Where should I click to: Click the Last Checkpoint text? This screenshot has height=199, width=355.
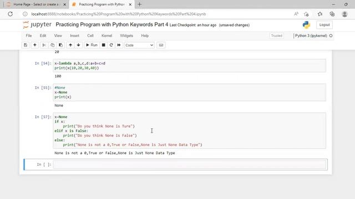pyautogui.click(x=193, y=25)
